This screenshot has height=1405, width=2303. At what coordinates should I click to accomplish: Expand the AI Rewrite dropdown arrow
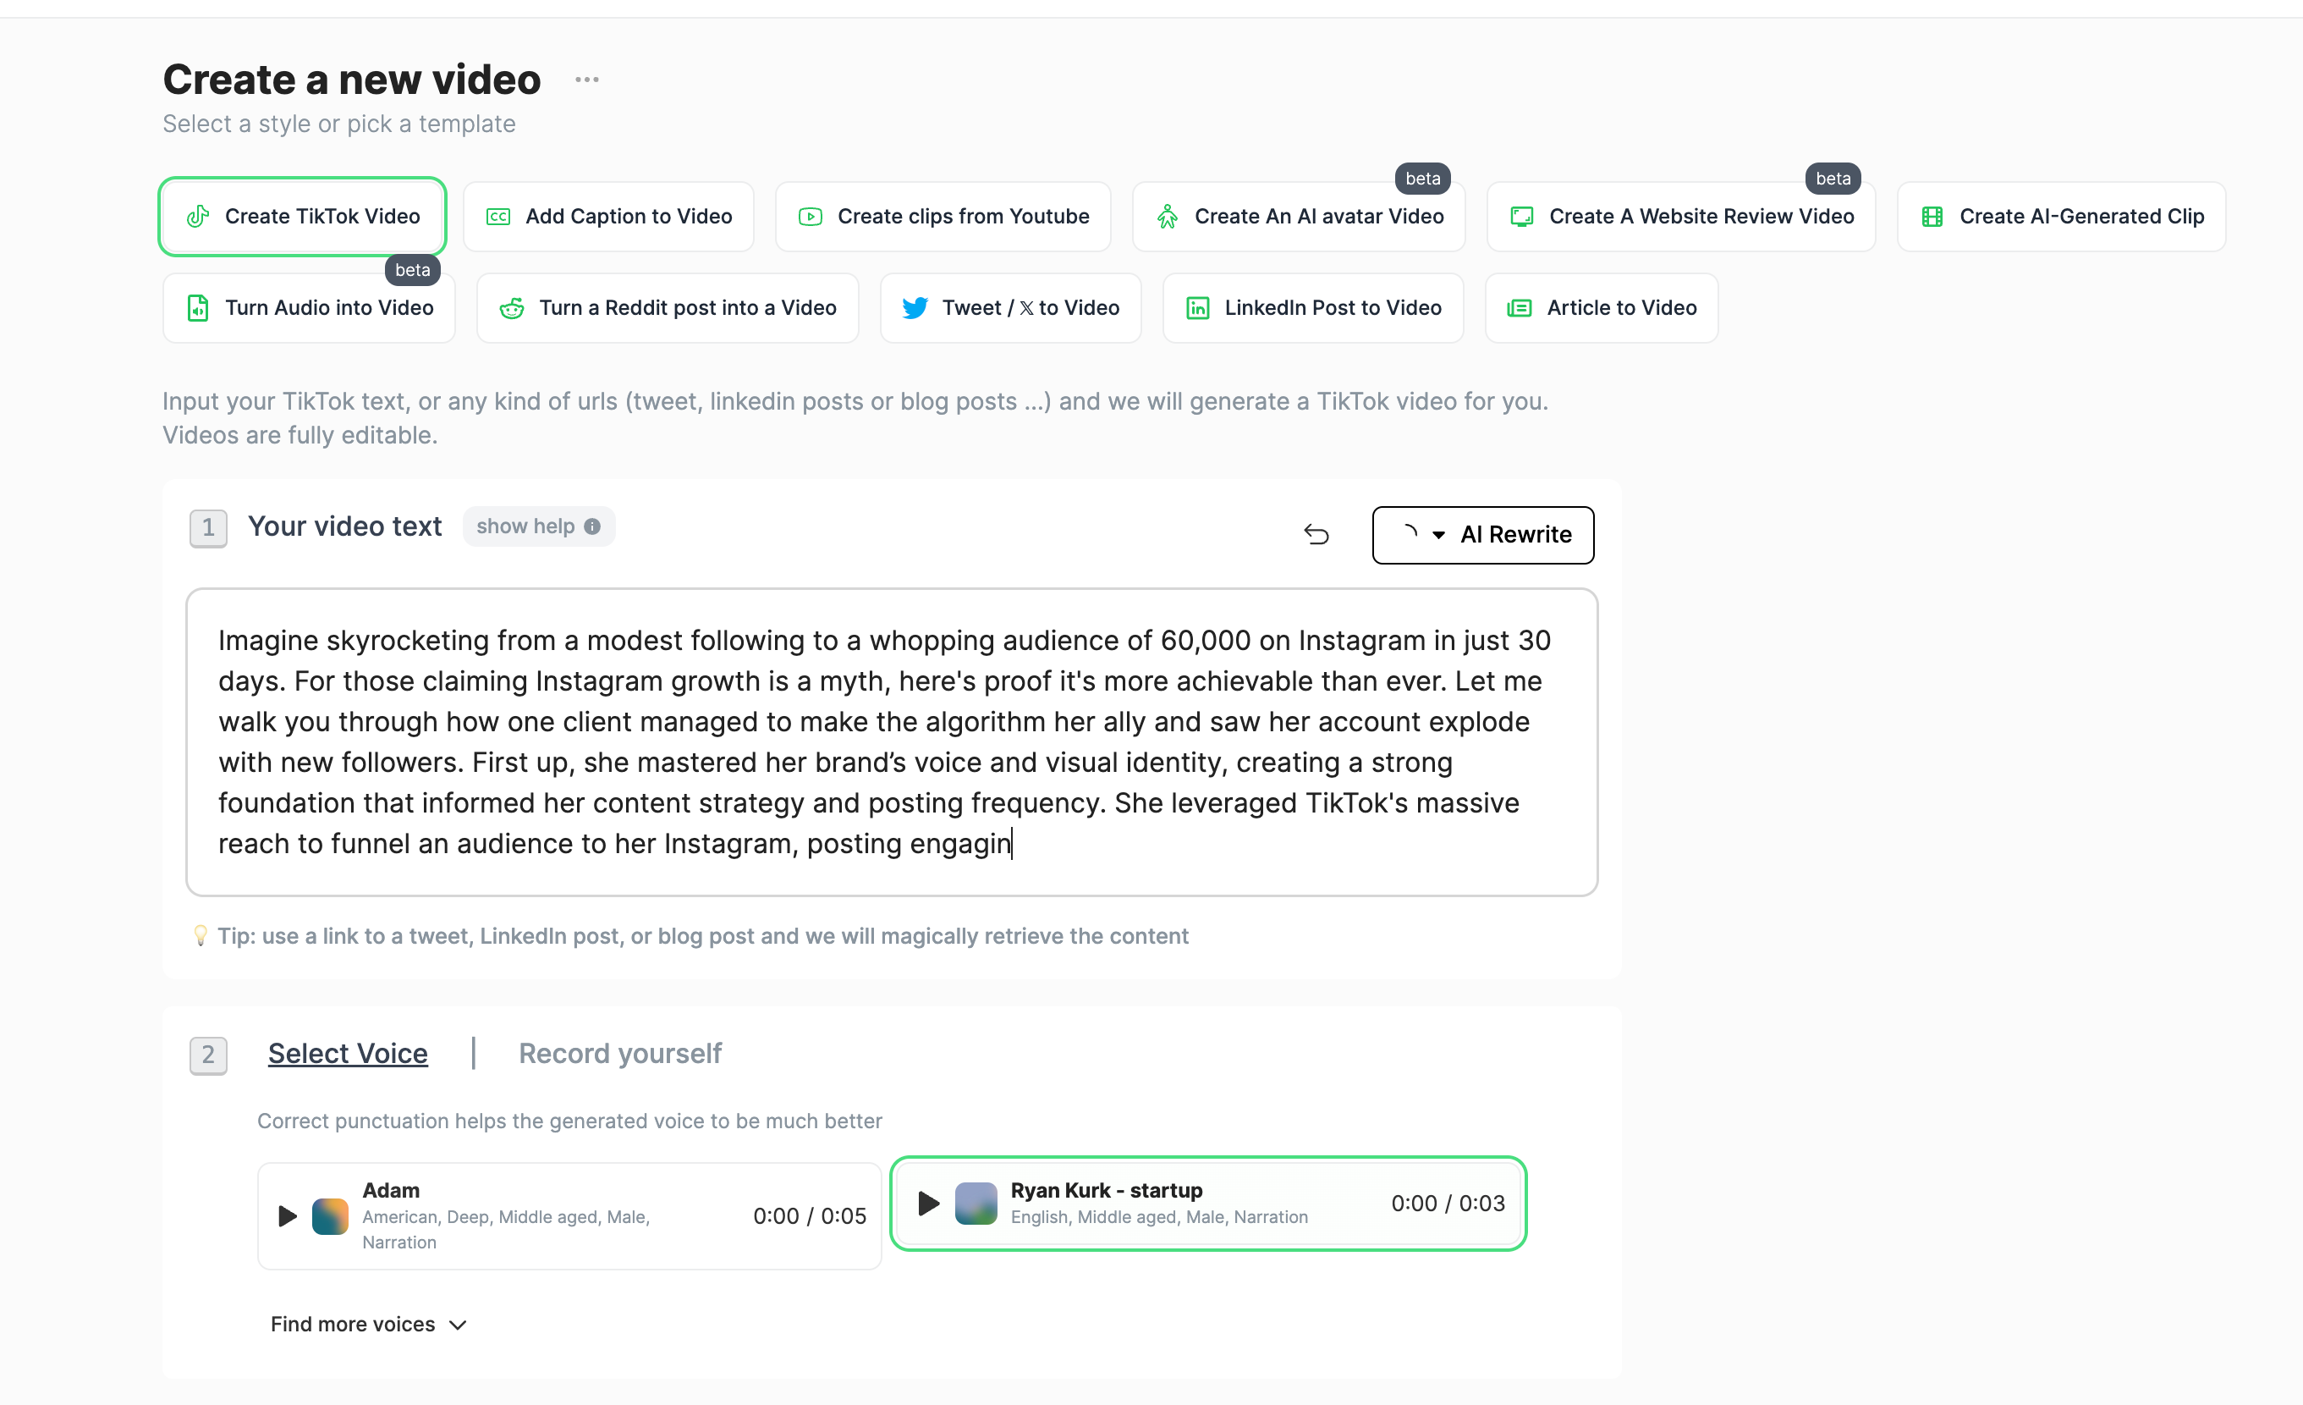(x=1438, y=535)
